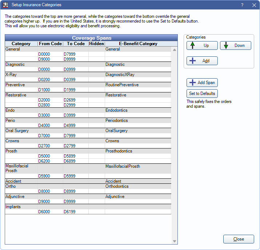
Task: Click the help question mark button
Action: point(242,5)
